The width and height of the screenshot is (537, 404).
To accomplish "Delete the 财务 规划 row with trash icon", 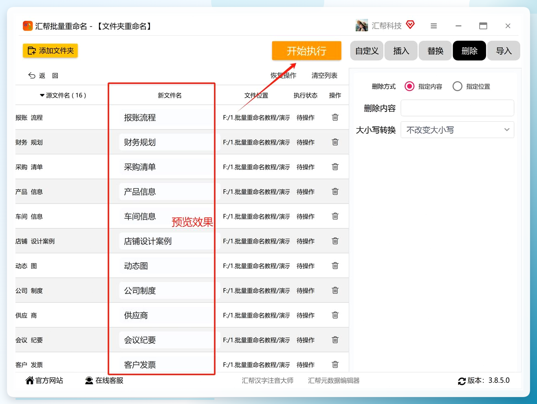I will (x=335, y=142).
